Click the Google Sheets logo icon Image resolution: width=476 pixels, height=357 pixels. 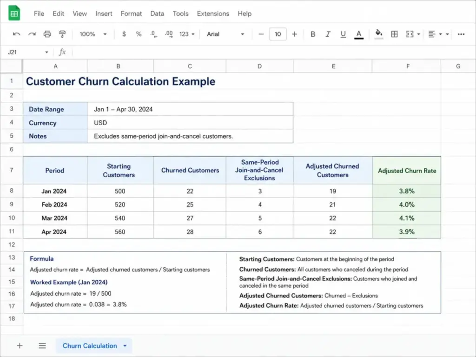click(14, 13)
